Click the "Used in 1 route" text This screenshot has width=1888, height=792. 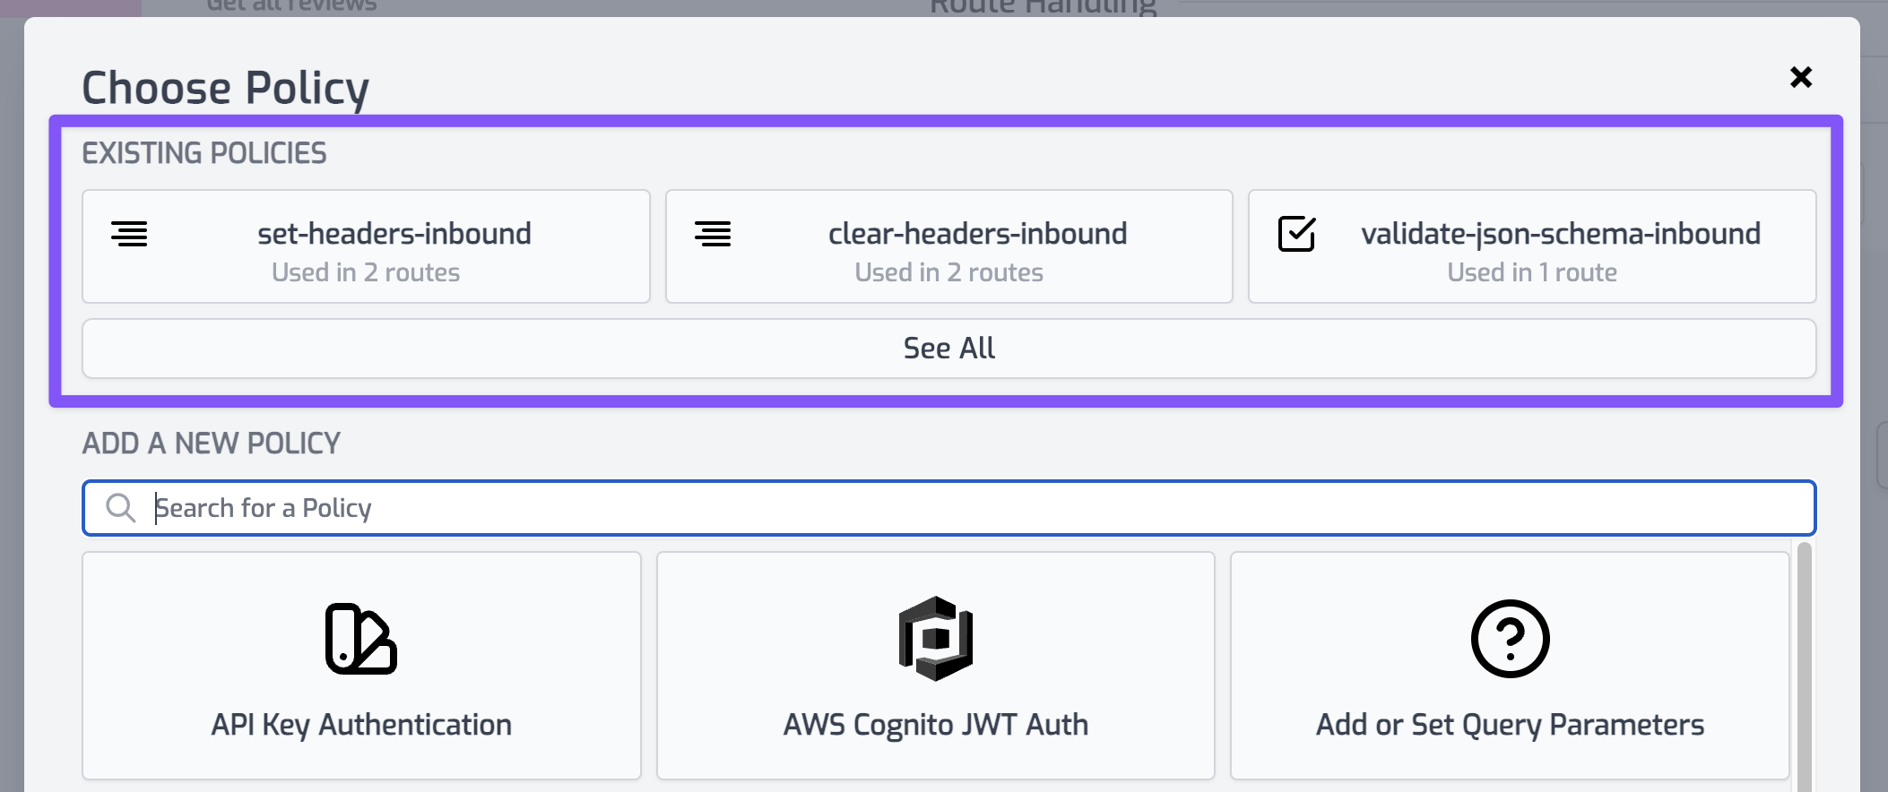[1532, 272]
